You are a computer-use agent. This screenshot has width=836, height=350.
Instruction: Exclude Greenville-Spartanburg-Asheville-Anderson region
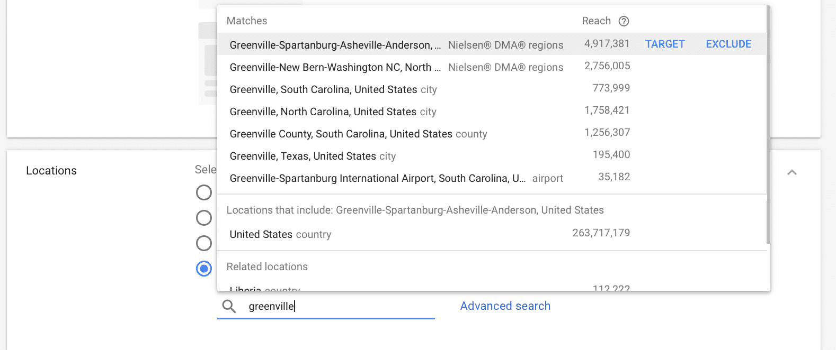pos(728,44)
